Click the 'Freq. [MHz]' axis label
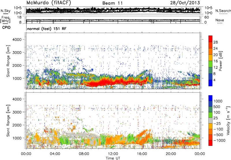The image size is (231, 160). click(5, 20)
